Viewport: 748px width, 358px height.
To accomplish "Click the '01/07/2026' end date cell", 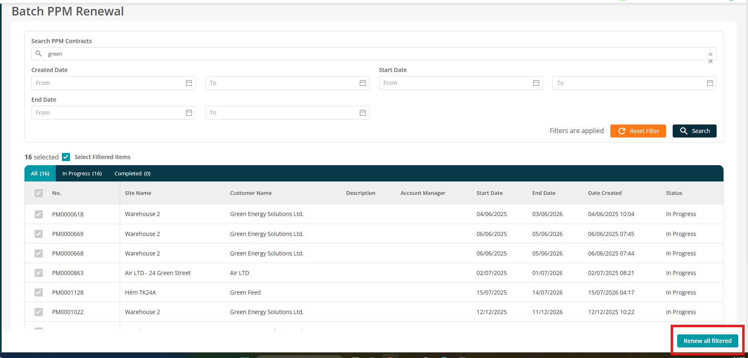I will click(x=547, y=273).
